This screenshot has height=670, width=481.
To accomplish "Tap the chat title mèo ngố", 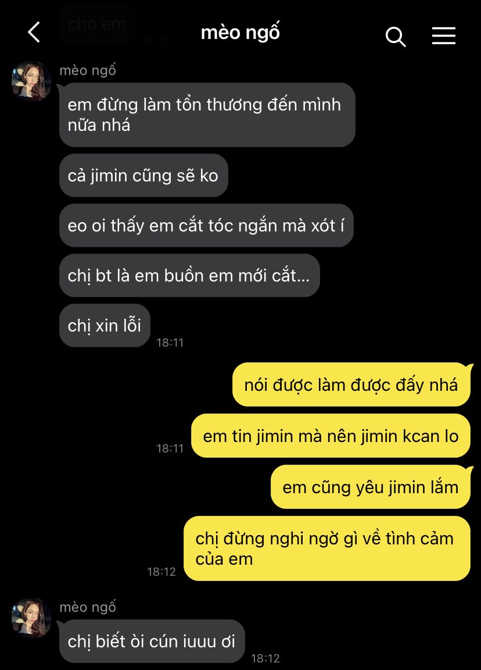I will coord(240,33).
